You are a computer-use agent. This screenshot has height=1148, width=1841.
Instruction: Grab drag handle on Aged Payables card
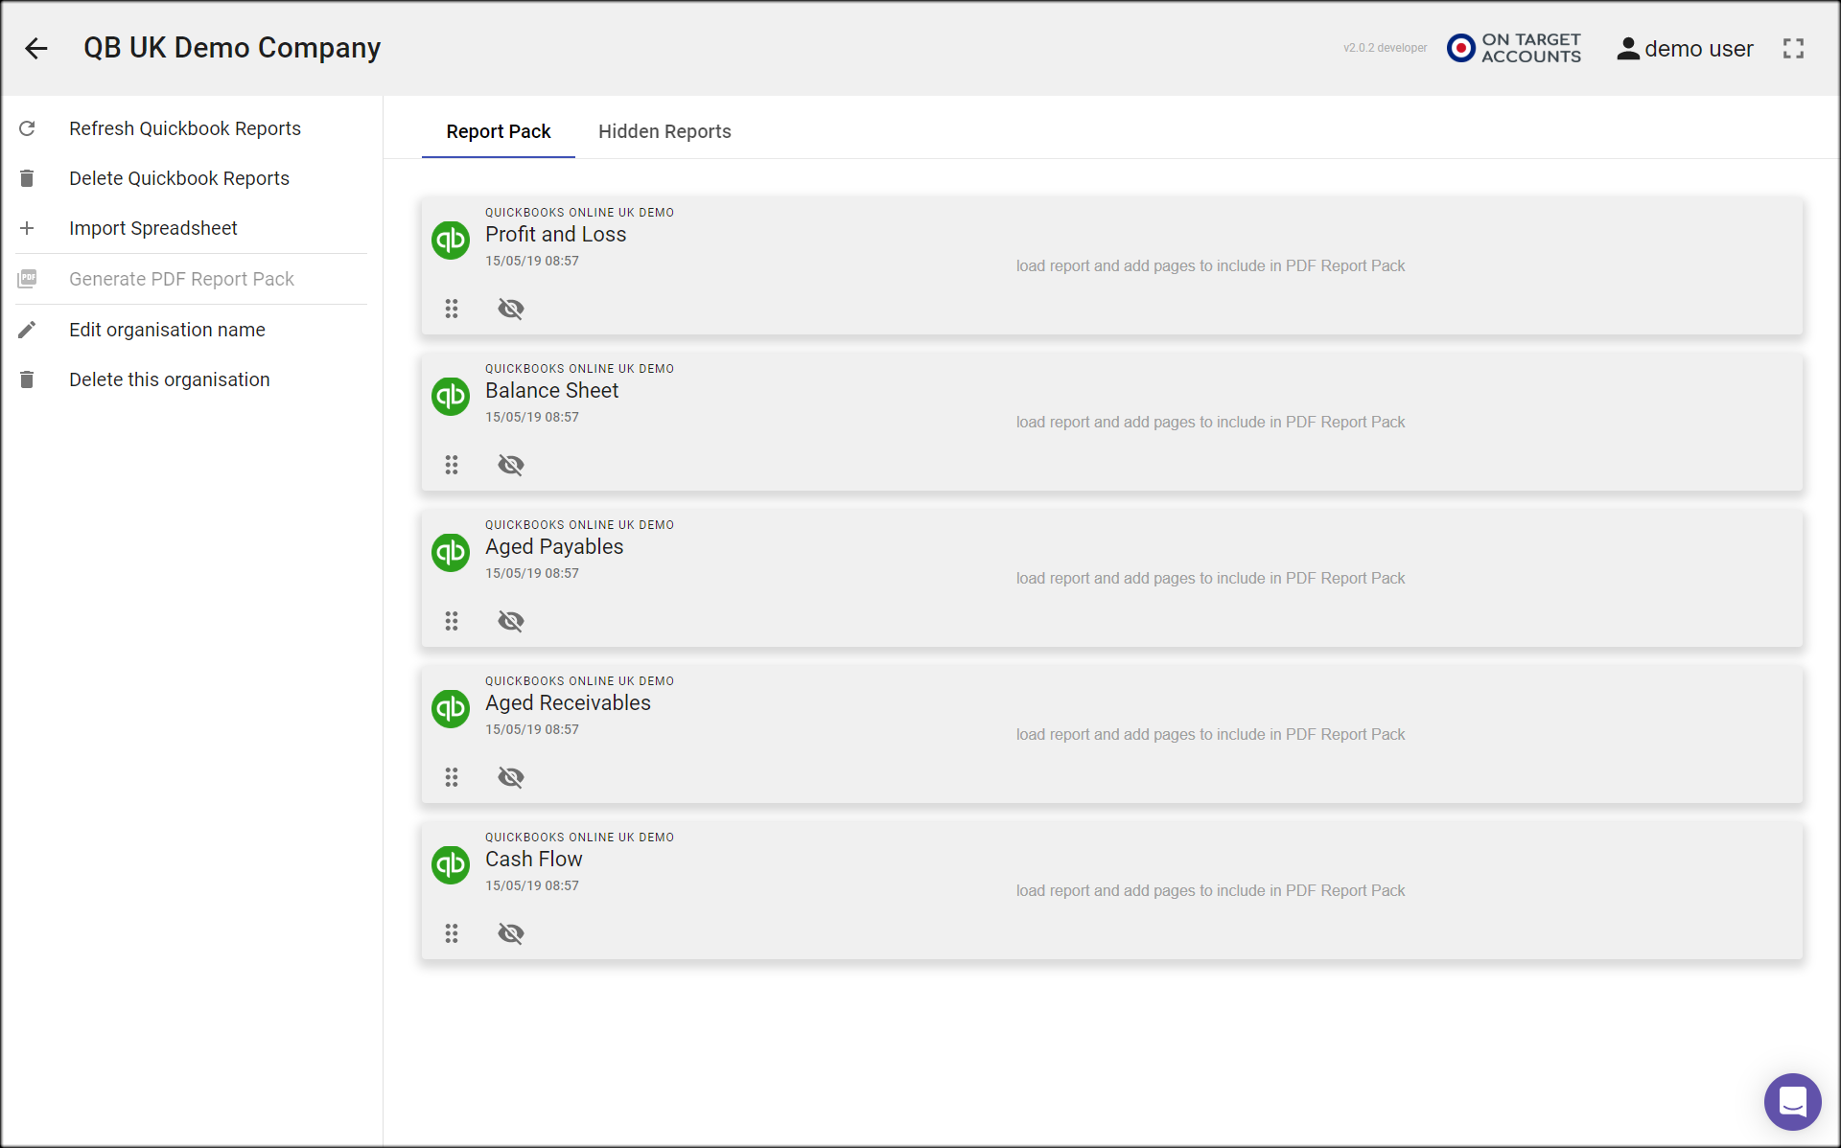click(452, 621)
